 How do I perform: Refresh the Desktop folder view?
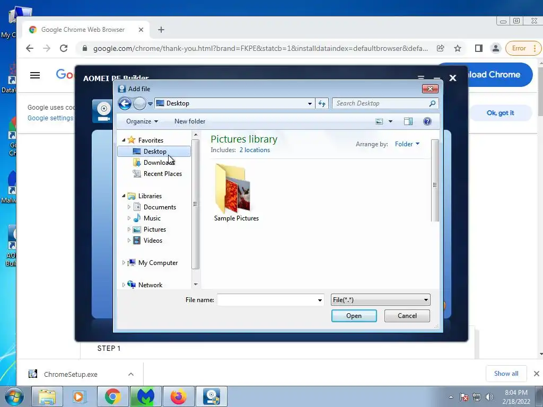click(322, 103)
